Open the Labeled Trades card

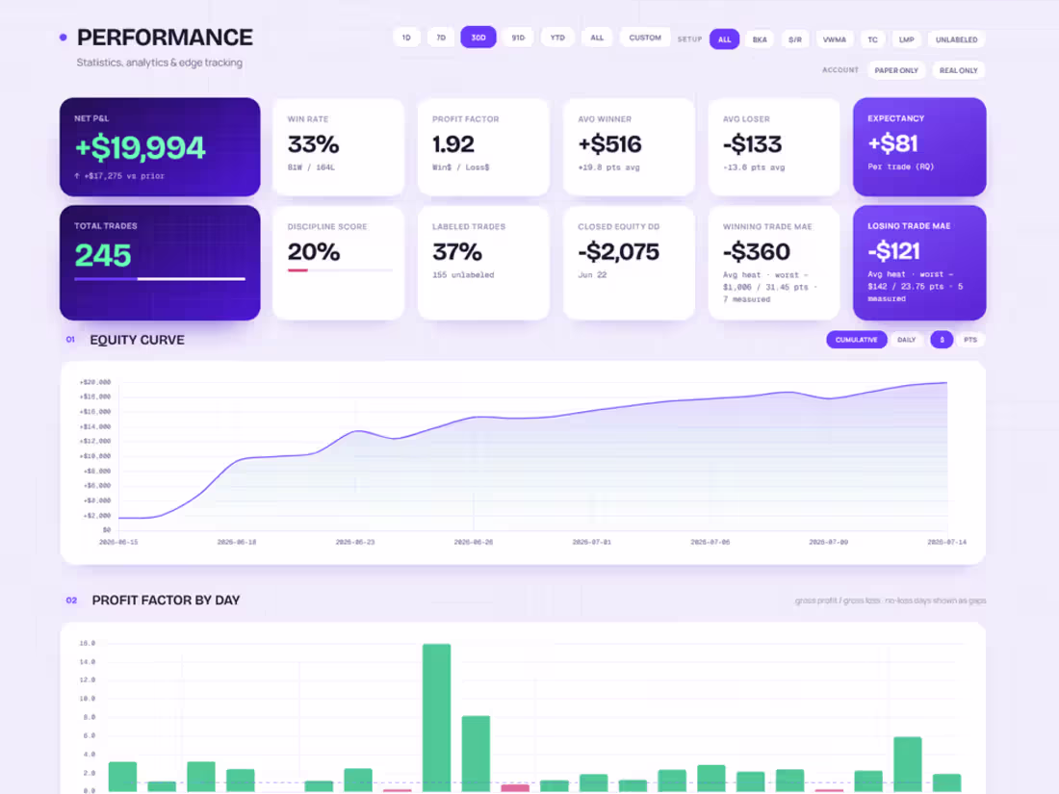(483, 263)
